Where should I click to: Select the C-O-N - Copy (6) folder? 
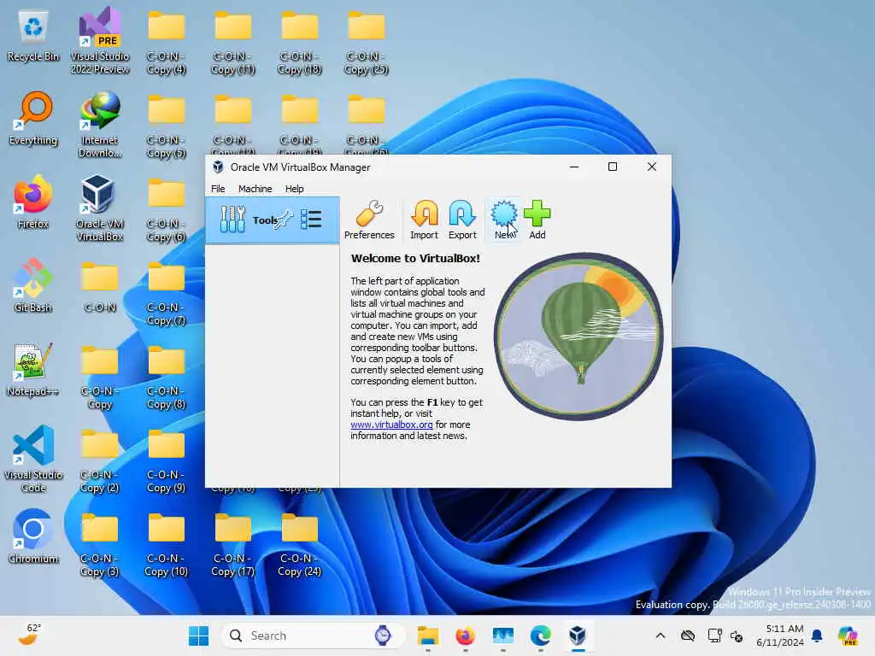point(167,210)
